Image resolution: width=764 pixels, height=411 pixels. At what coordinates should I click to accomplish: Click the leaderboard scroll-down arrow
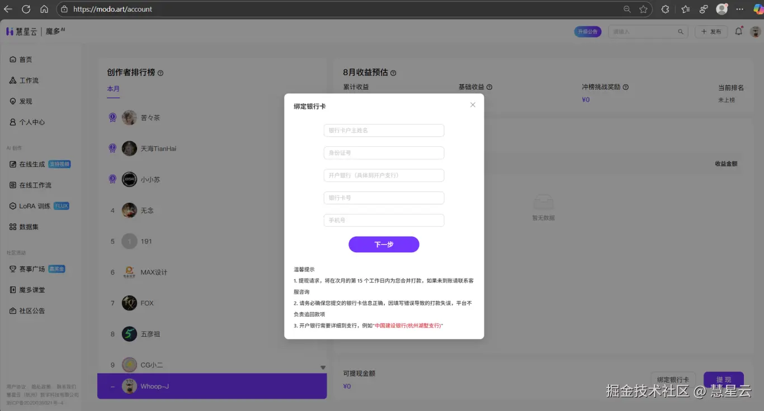323,367
